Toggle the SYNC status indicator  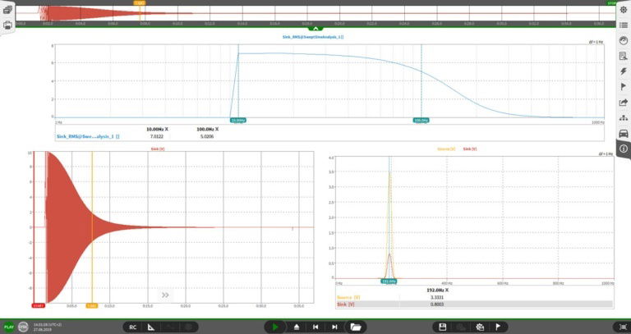tap(23, 327)
